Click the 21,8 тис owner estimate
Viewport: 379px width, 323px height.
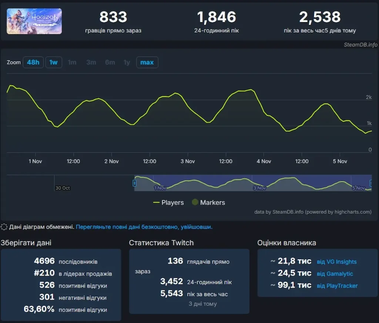[294, 261]
